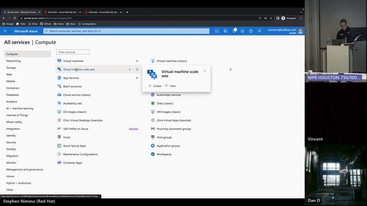Click the Cloud services (classic) icon
This screenshot has height=206, width=367.
tap(59, 95)
